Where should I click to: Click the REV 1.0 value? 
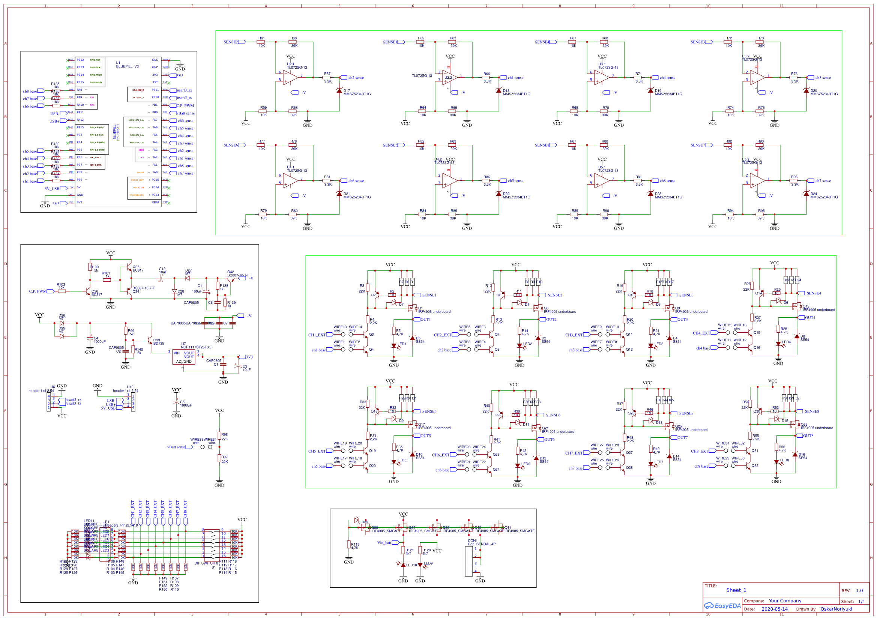point(859,591)
